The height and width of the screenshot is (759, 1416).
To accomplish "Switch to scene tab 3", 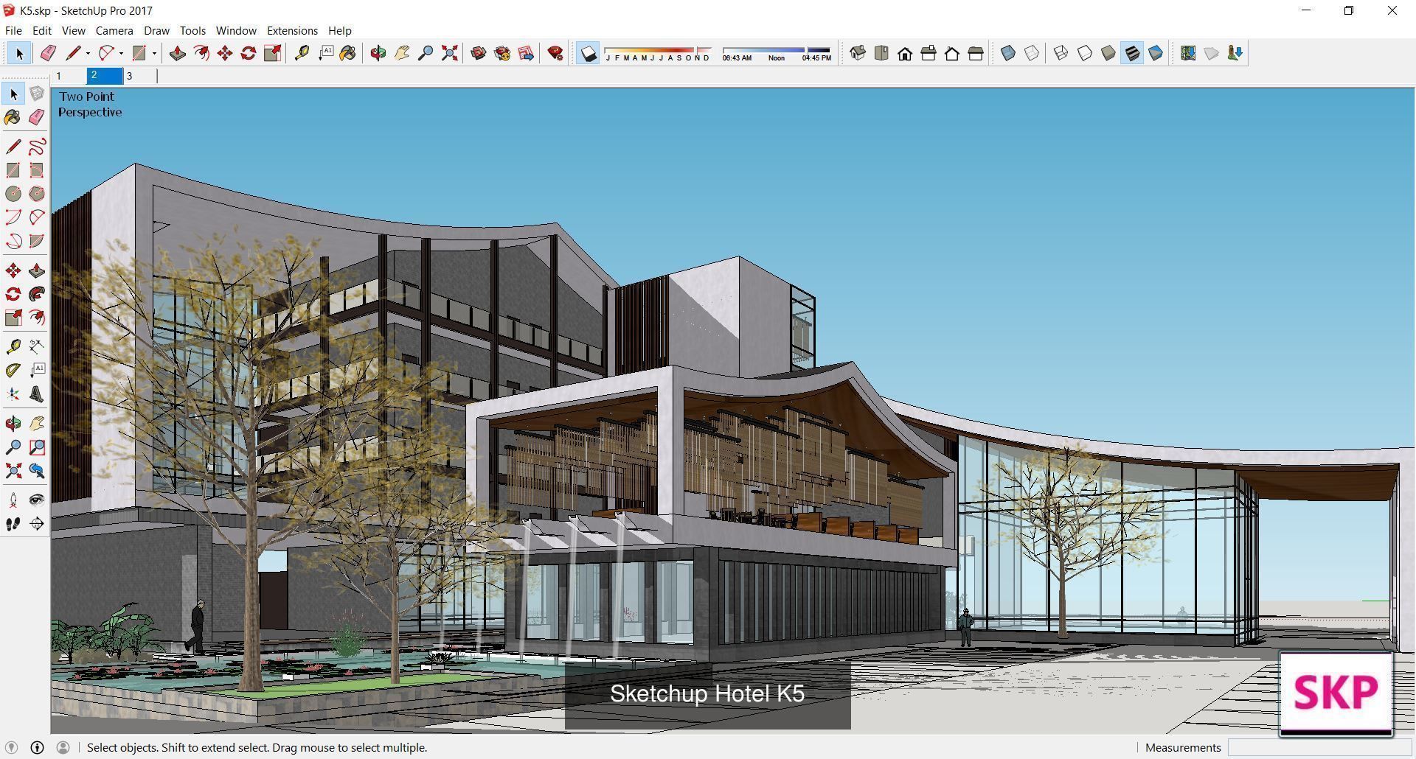I will [130, 75].
